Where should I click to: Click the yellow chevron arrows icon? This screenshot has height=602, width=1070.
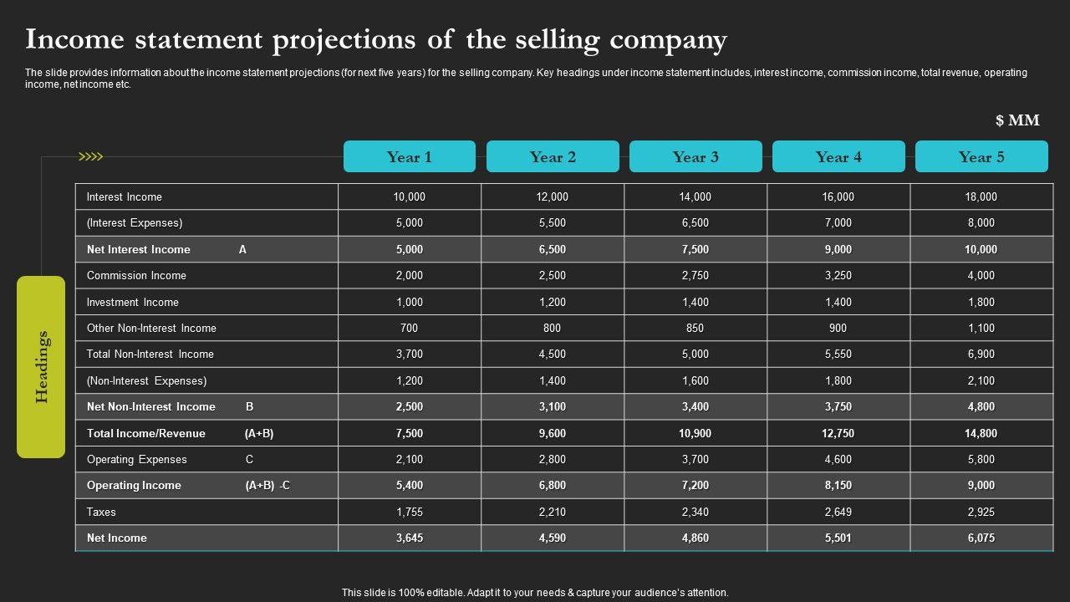click(x=90, y=156)
